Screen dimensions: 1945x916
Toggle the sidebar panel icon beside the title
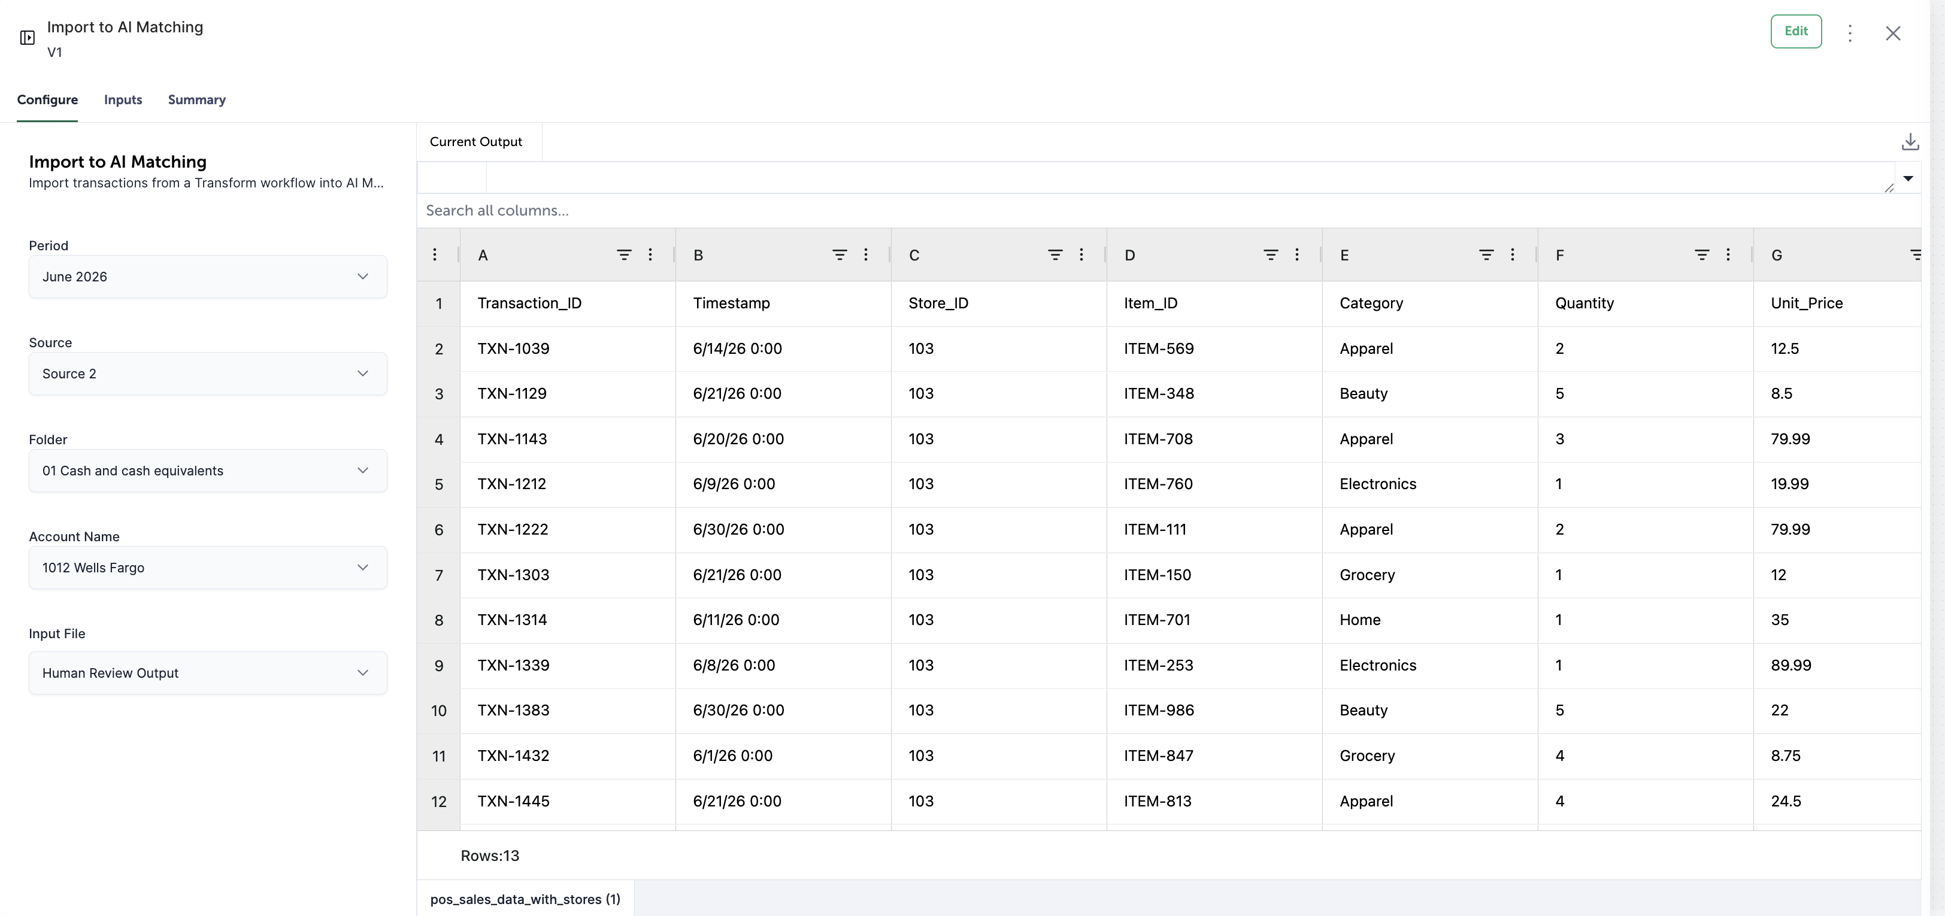(x=27, y=37)
